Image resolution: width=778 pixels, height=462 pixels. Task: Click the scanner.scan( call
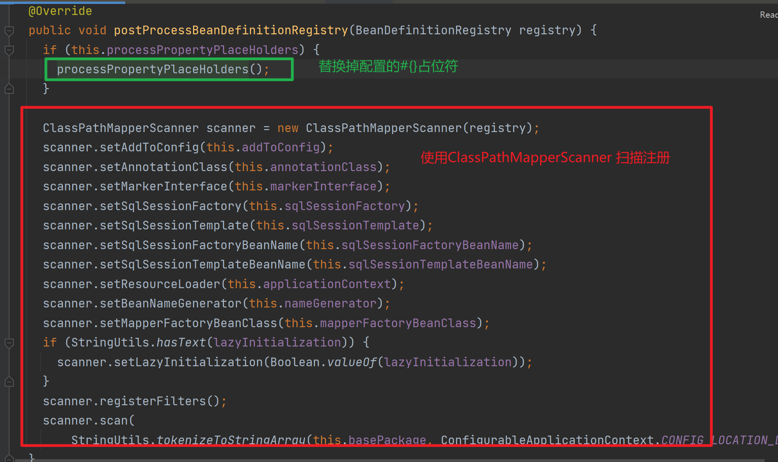pyautogui.click(x=88, y=421)
